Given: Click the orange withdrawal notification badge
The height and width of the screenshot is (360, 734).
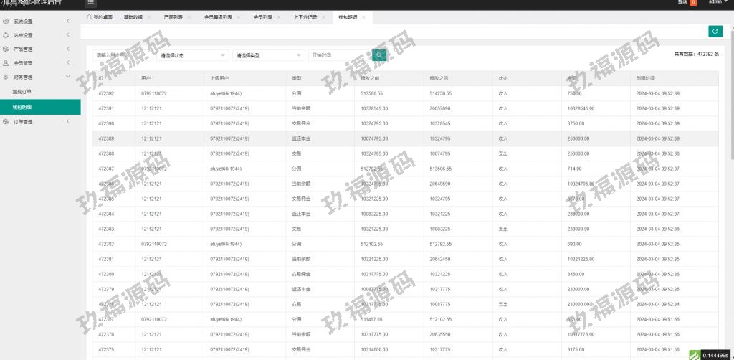Looking at the screenshot, I should tap(693, 3).
